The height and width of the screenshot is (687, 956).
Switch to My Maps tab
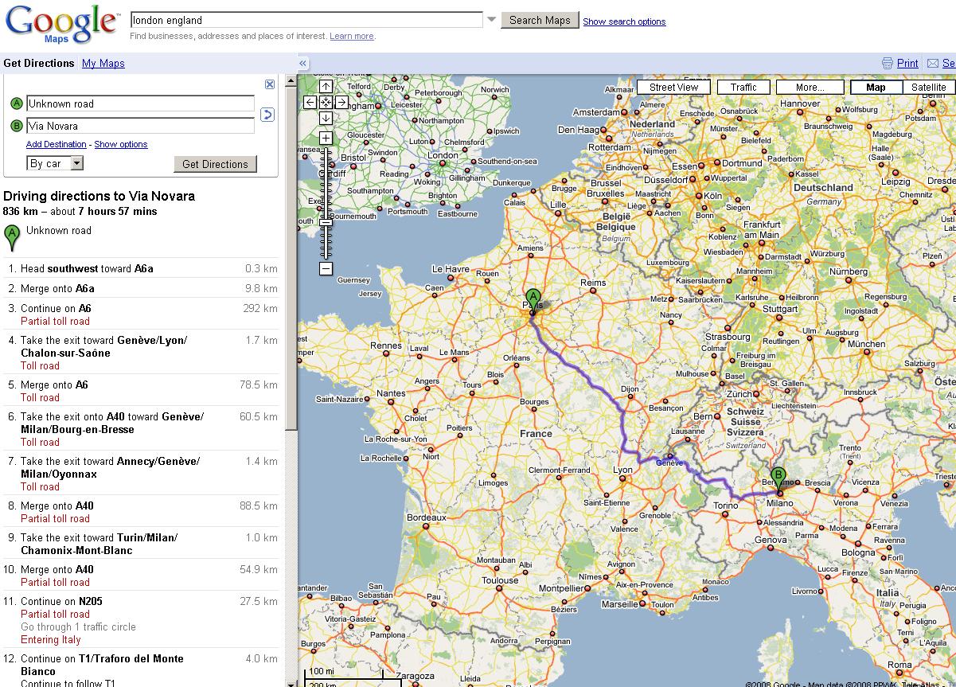[x=103, y=64]
